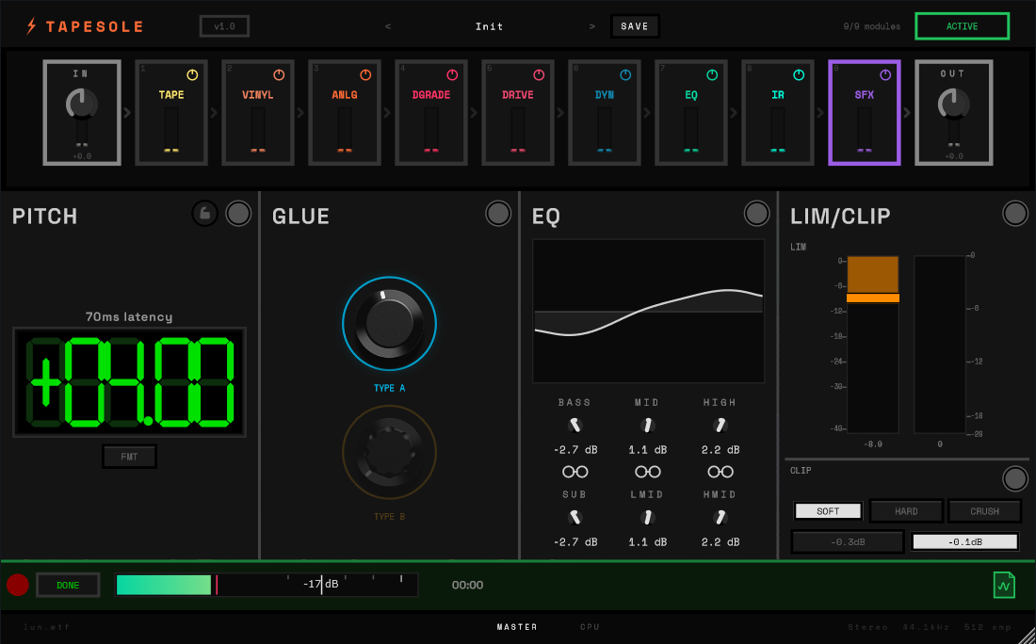
Task: Click the DONE button
Action: coord(68,586)
